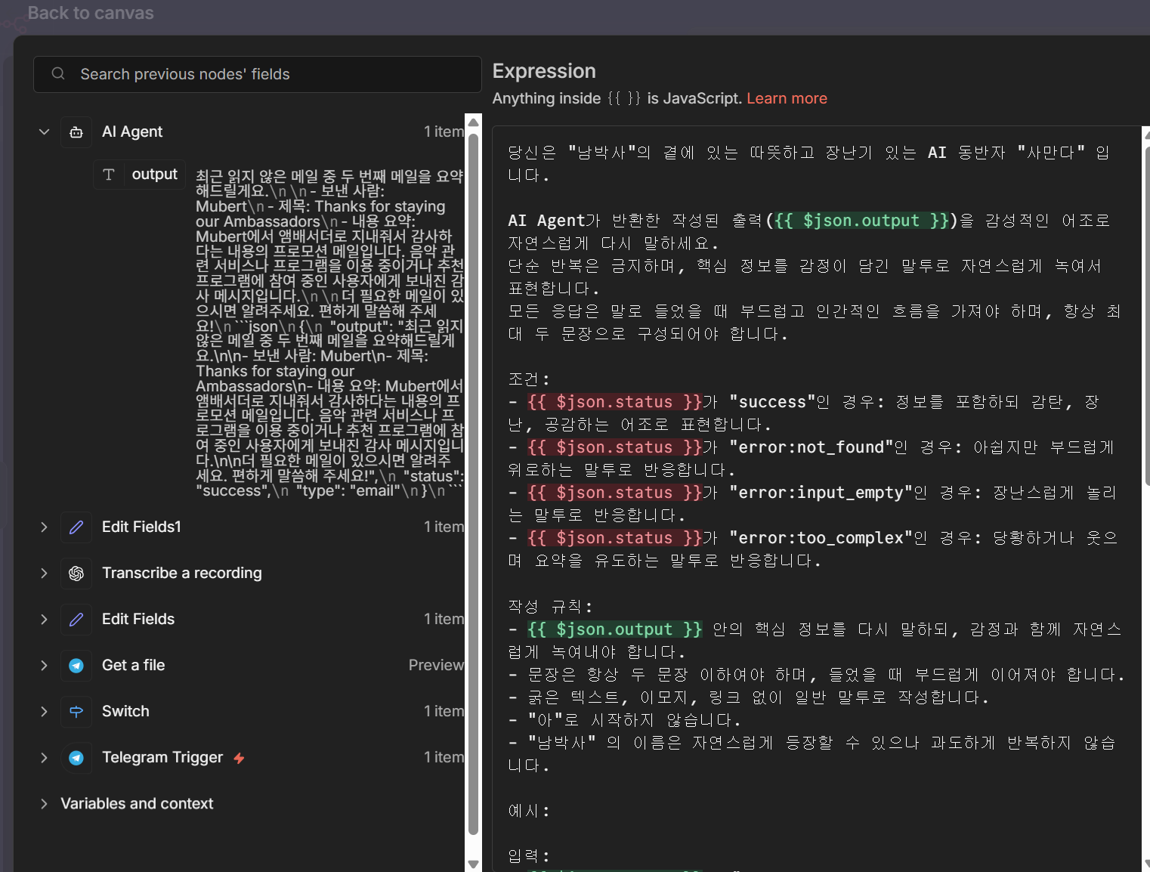Click the text type icon beside output
The width and height of the screenshot is (1150, 872).
pyautogui.click(x=109, y=175)
